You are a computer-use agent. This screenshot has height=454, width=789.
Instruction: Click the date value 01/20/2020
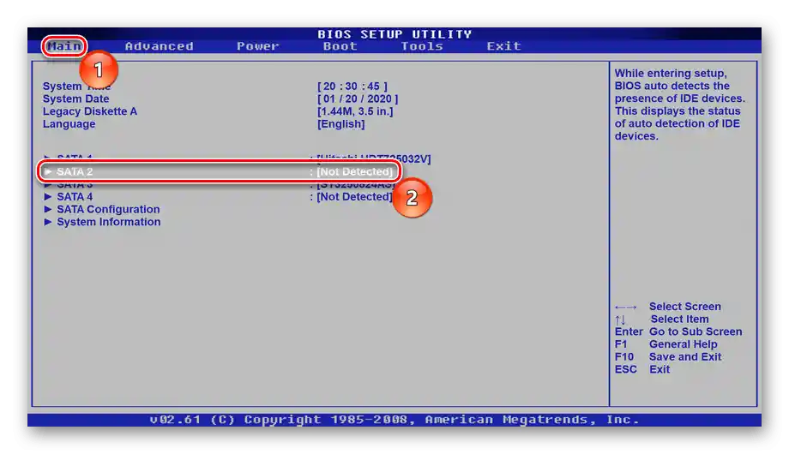358,99
